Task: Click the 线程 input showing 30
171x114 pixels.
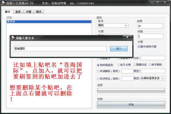Action: 150,26
